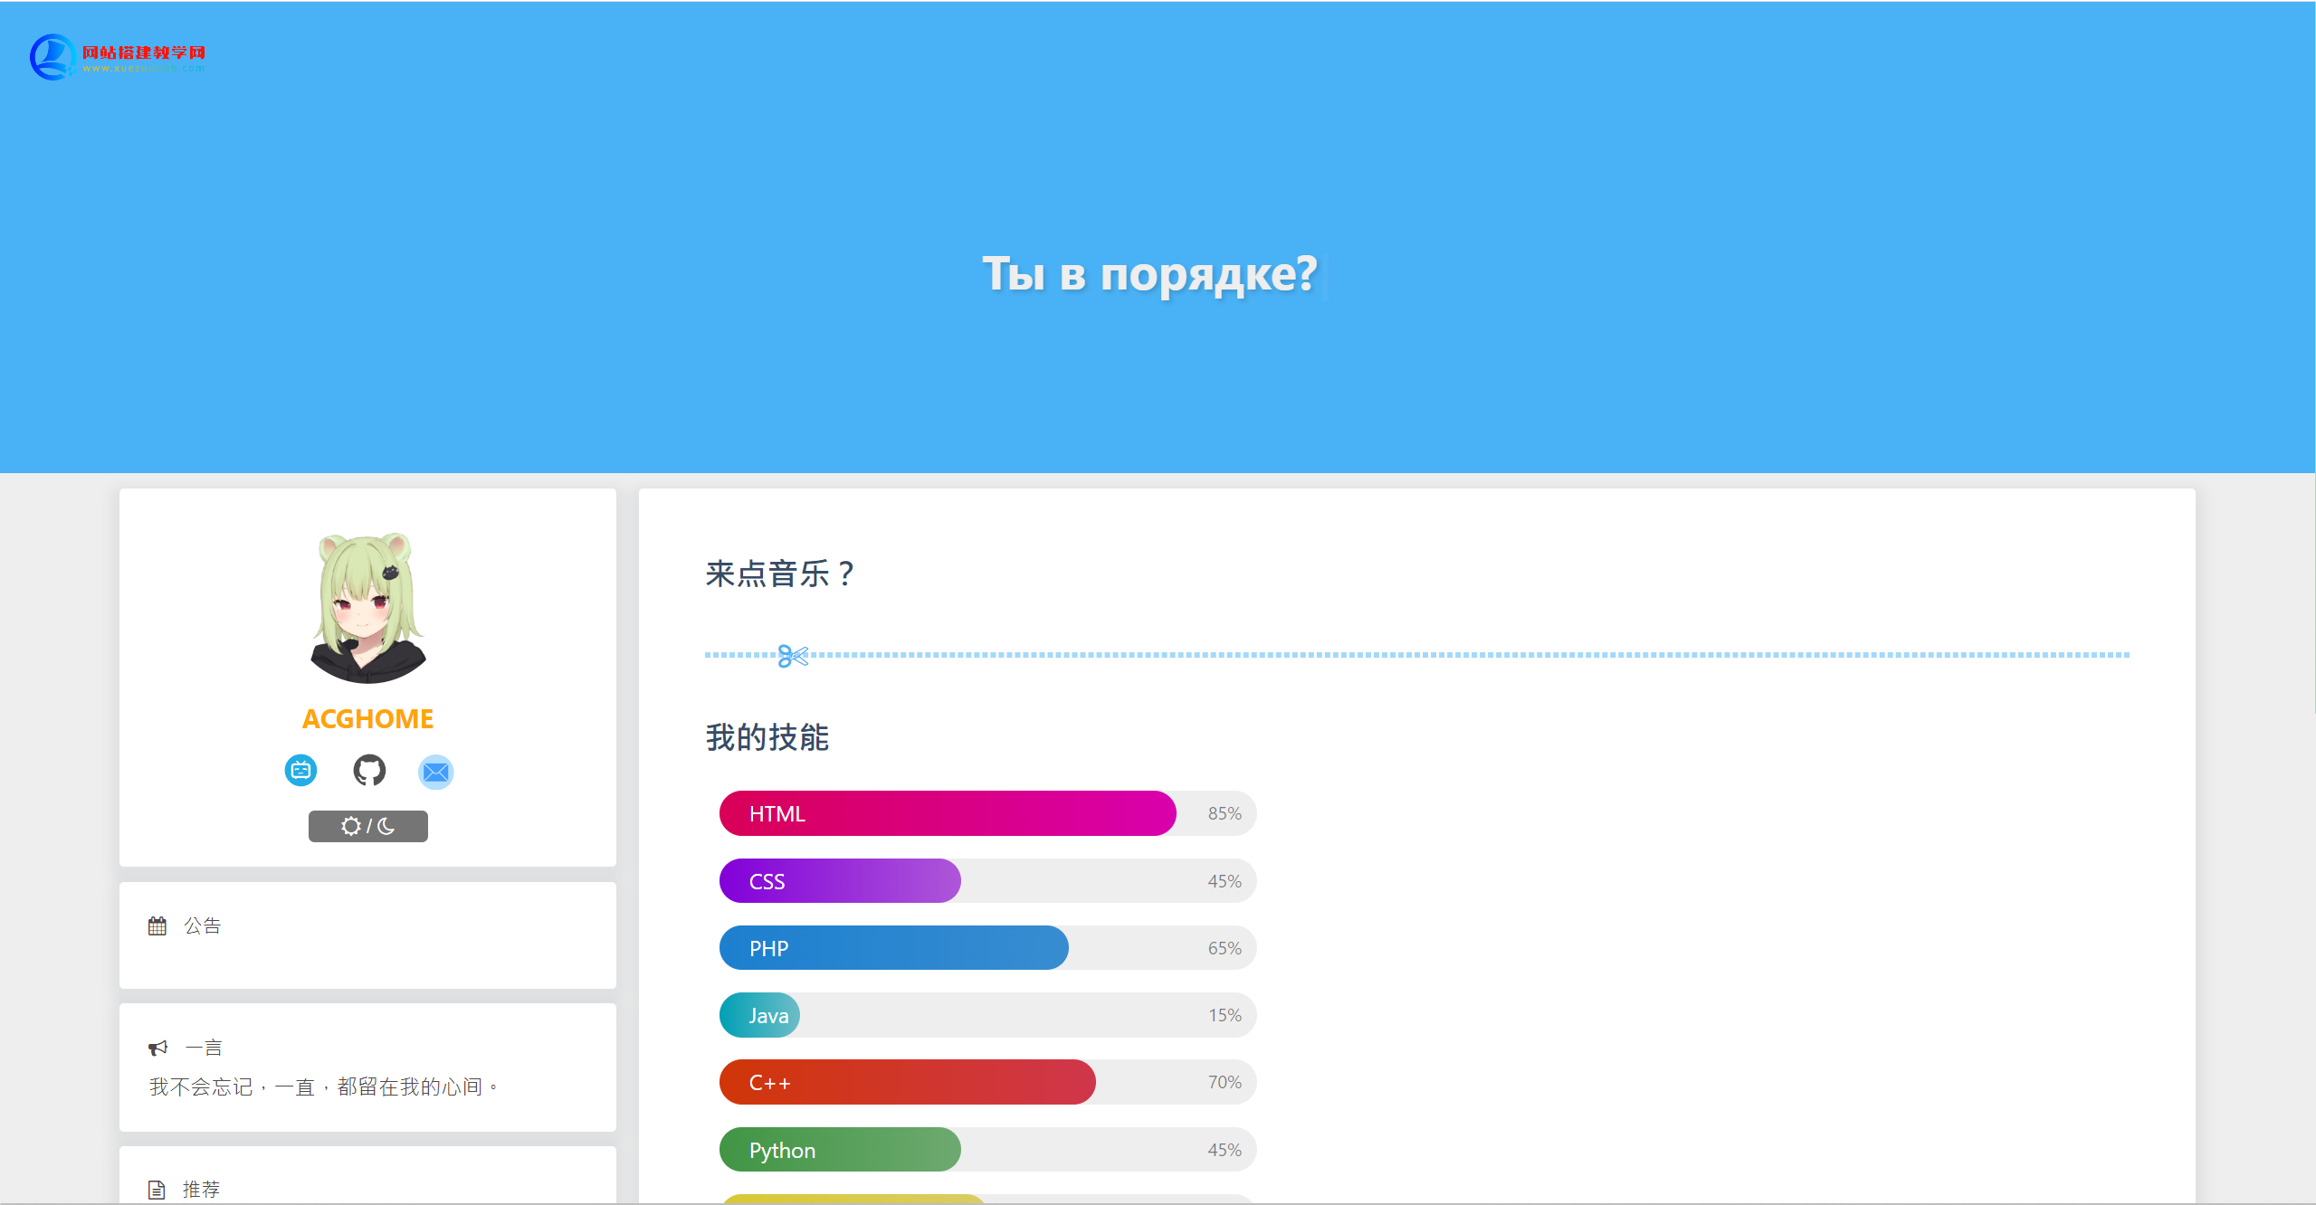Click the megaphone icon beside 一言
Image resolution: width=2316 pixels, height=1205 pixels.
click(x=157, y=1048)
